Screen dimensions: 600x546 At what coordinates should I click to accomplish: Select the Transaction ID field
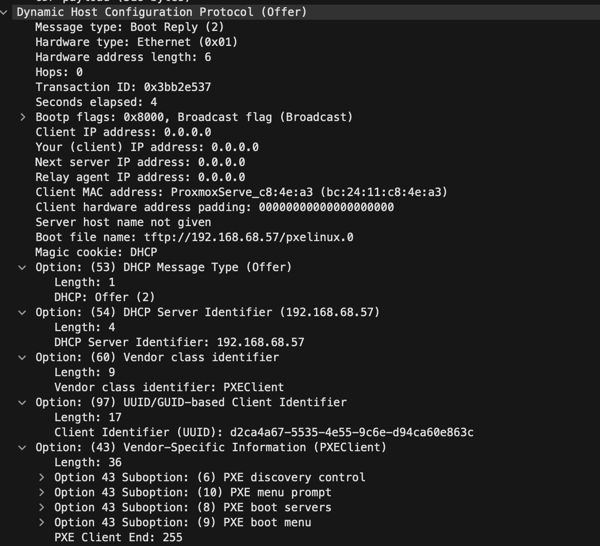123,87
